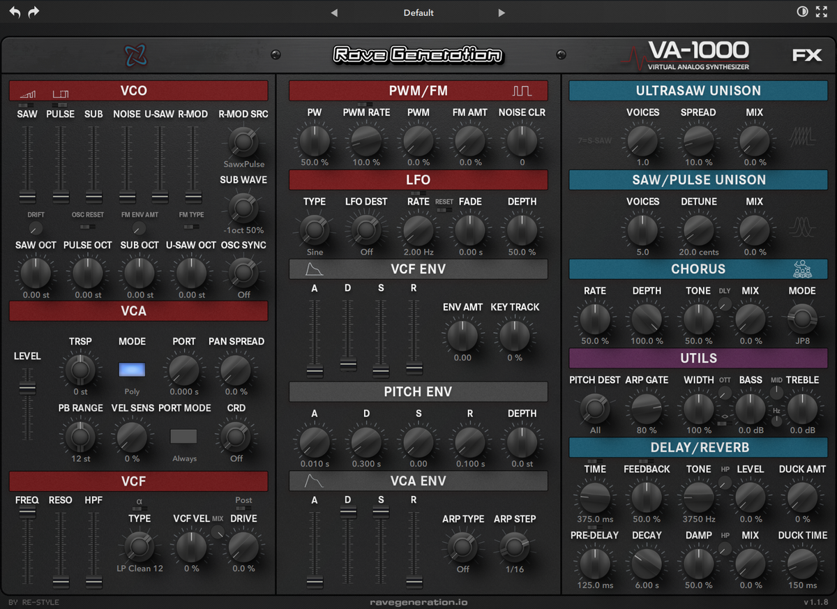Click the LFO DEST selector knob
This screenshot has height=609, width=837.
(366, 229)
